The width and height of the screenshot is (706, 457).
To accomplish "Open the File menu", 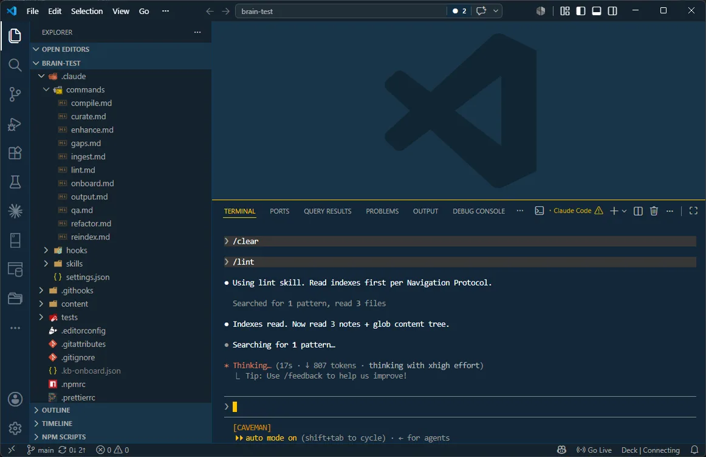I will [x=32, y=12].
